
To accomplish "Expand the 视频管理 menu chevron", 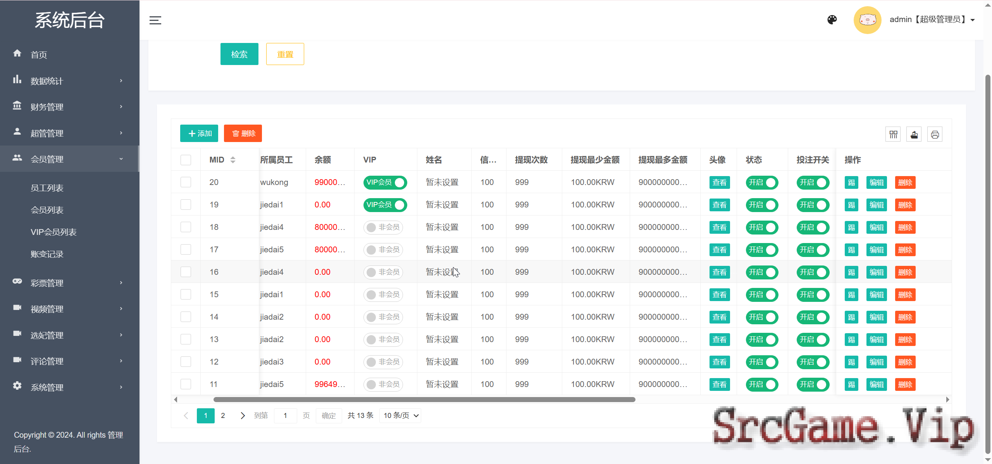I will tap(121, 308).
